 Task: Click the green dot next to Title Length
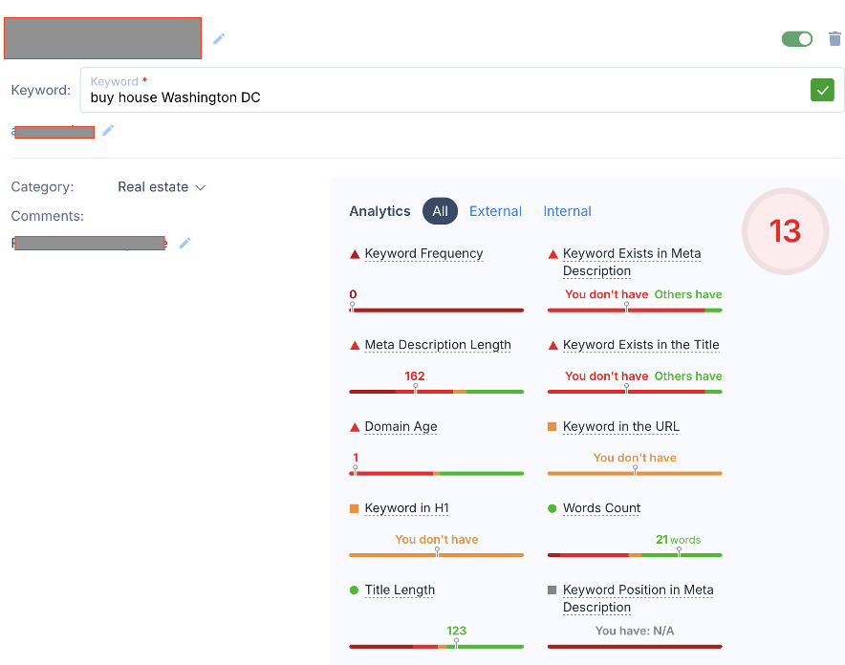354,590
